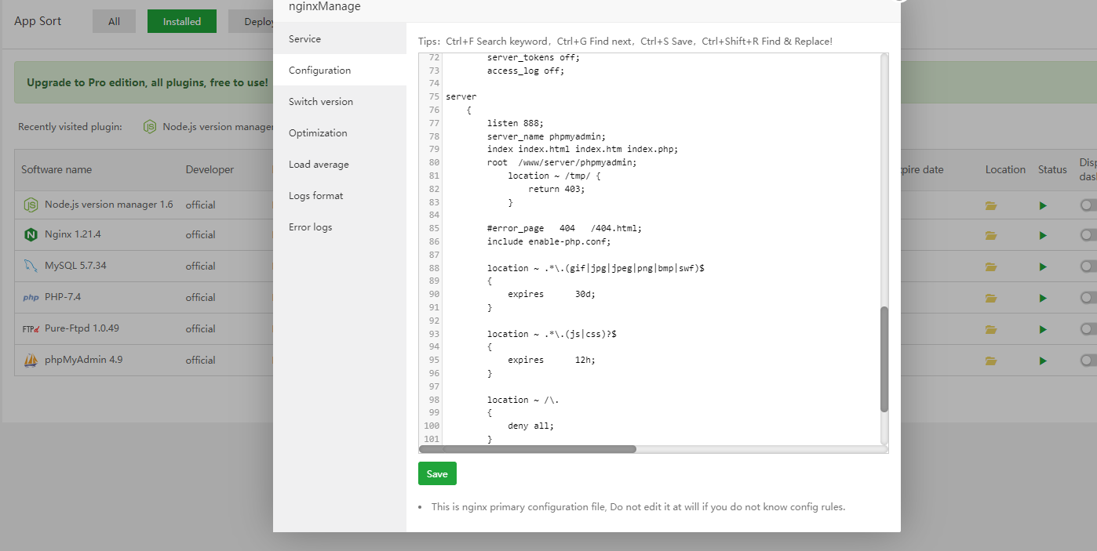Toggle dashboard display for Pure-Ftpd 1.0.49
The image size is (1097, 551).
(1088, 328)
